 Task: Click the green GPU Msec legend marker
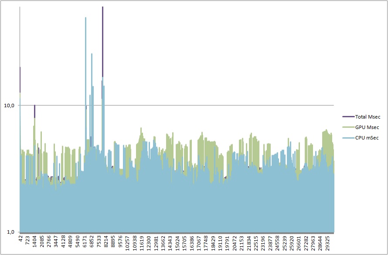click(x=348, y=127)
